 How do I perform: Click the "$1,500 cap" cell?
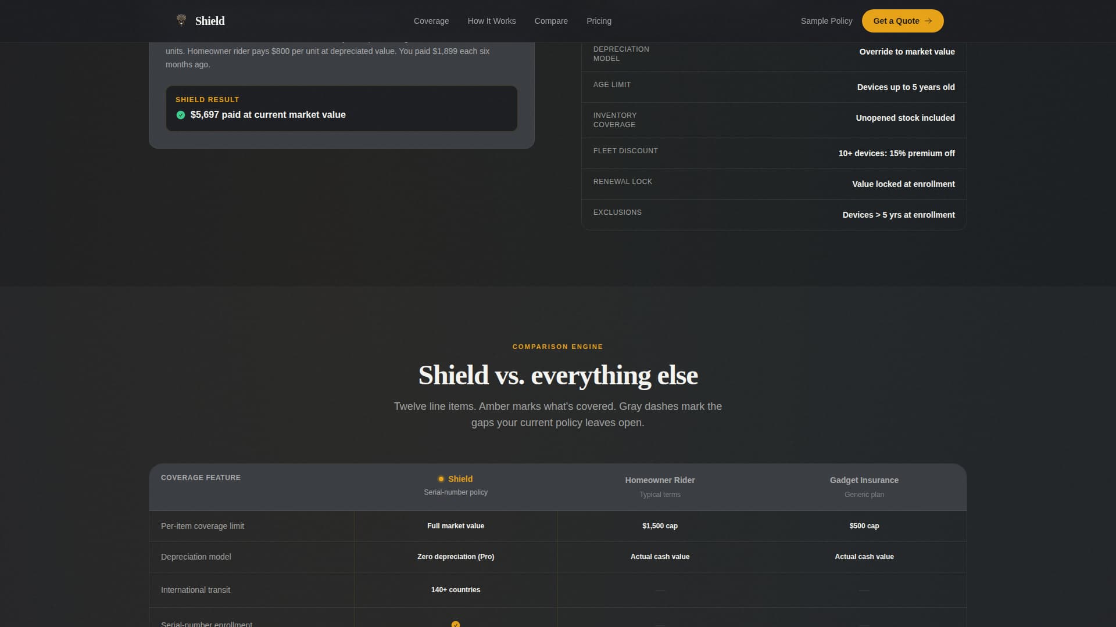660,526
